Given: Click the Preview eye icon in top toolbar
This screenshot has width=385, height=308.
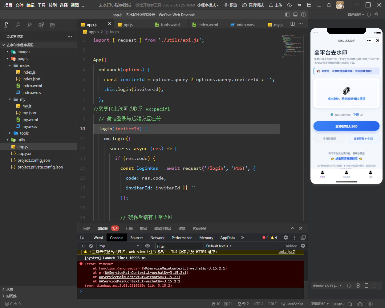Looking at the screenshot, I should coord(230,5).
